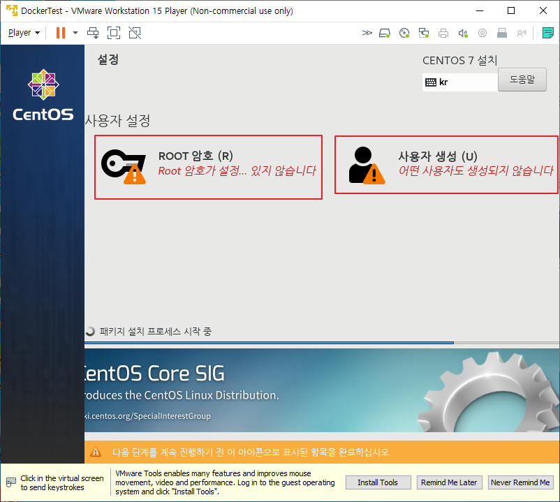The width and height of the screenshot is (560, 502).
Task: Maximize the VMware Player window
Action: click(511, 10)
